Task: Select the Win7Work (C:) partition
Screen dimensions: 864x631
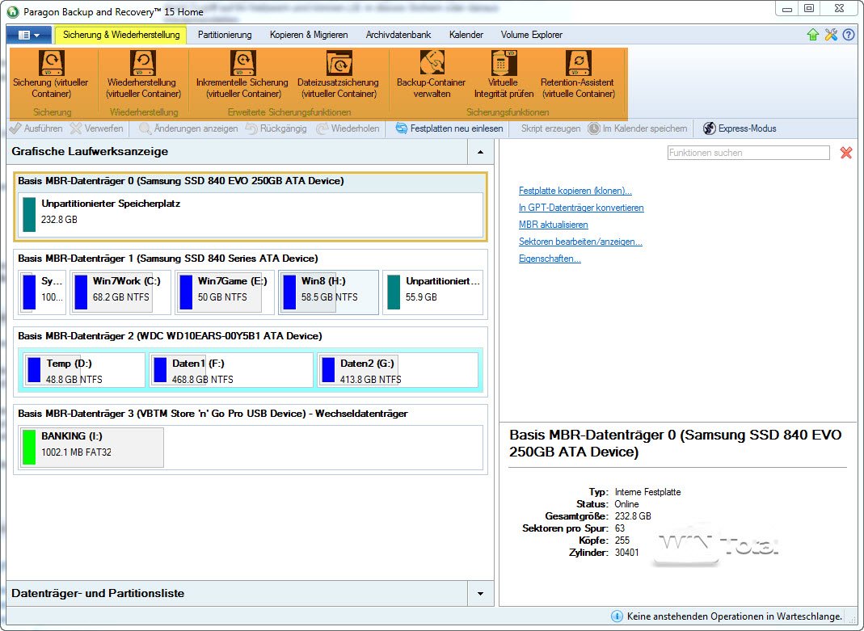Action: click(120, 292)
